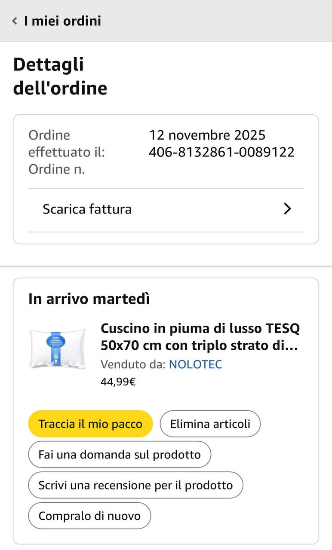Click the Dettagli dell'ordine page title
332x550 pixels.
[60, 76]
